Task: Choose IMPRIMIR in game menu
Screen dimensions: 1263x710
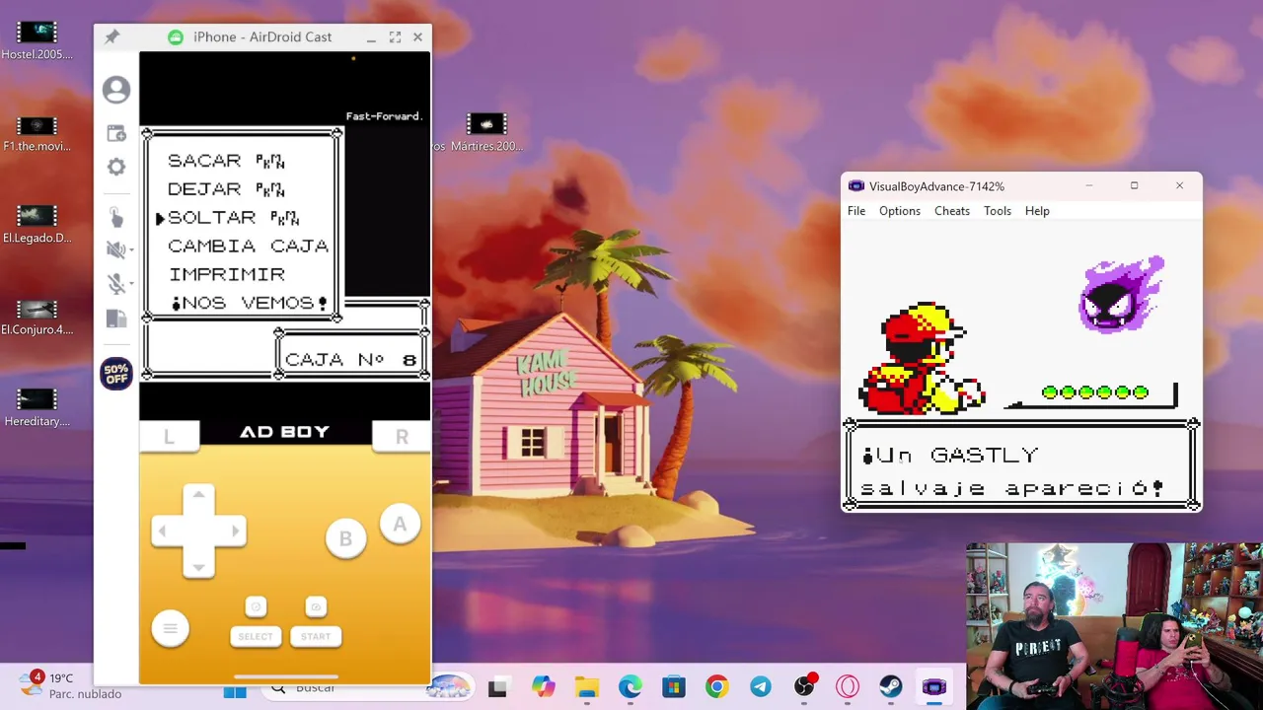Action: tap(227, 275)
